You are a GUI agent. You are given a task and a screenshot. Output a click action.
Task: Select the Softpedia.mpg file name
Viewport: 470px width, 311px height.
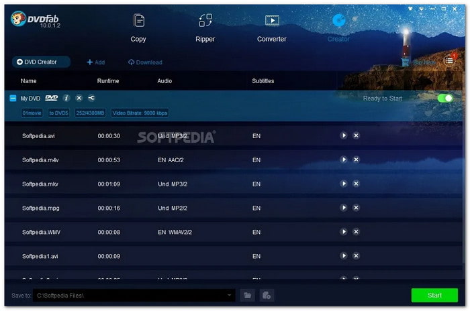(x=41, y=208)
